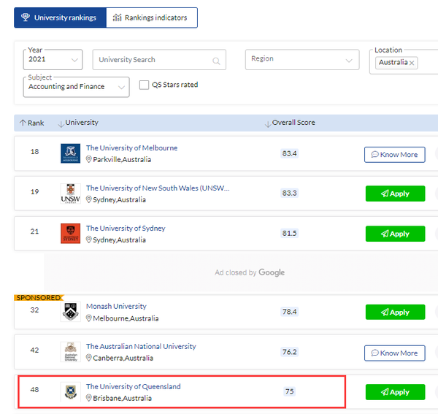
Task: Click the SPONSORED label on Monash row
Action: pyautogui.click(x=39, y=298)
